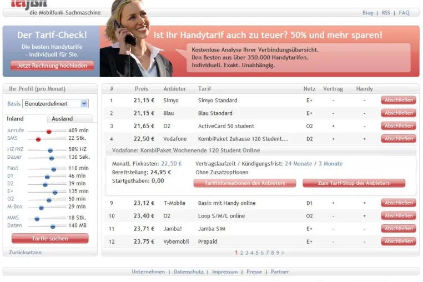This screenshot has width=423, height=282.
Task: Click the 3 Monate notice period value
Action: click(330, 164)
